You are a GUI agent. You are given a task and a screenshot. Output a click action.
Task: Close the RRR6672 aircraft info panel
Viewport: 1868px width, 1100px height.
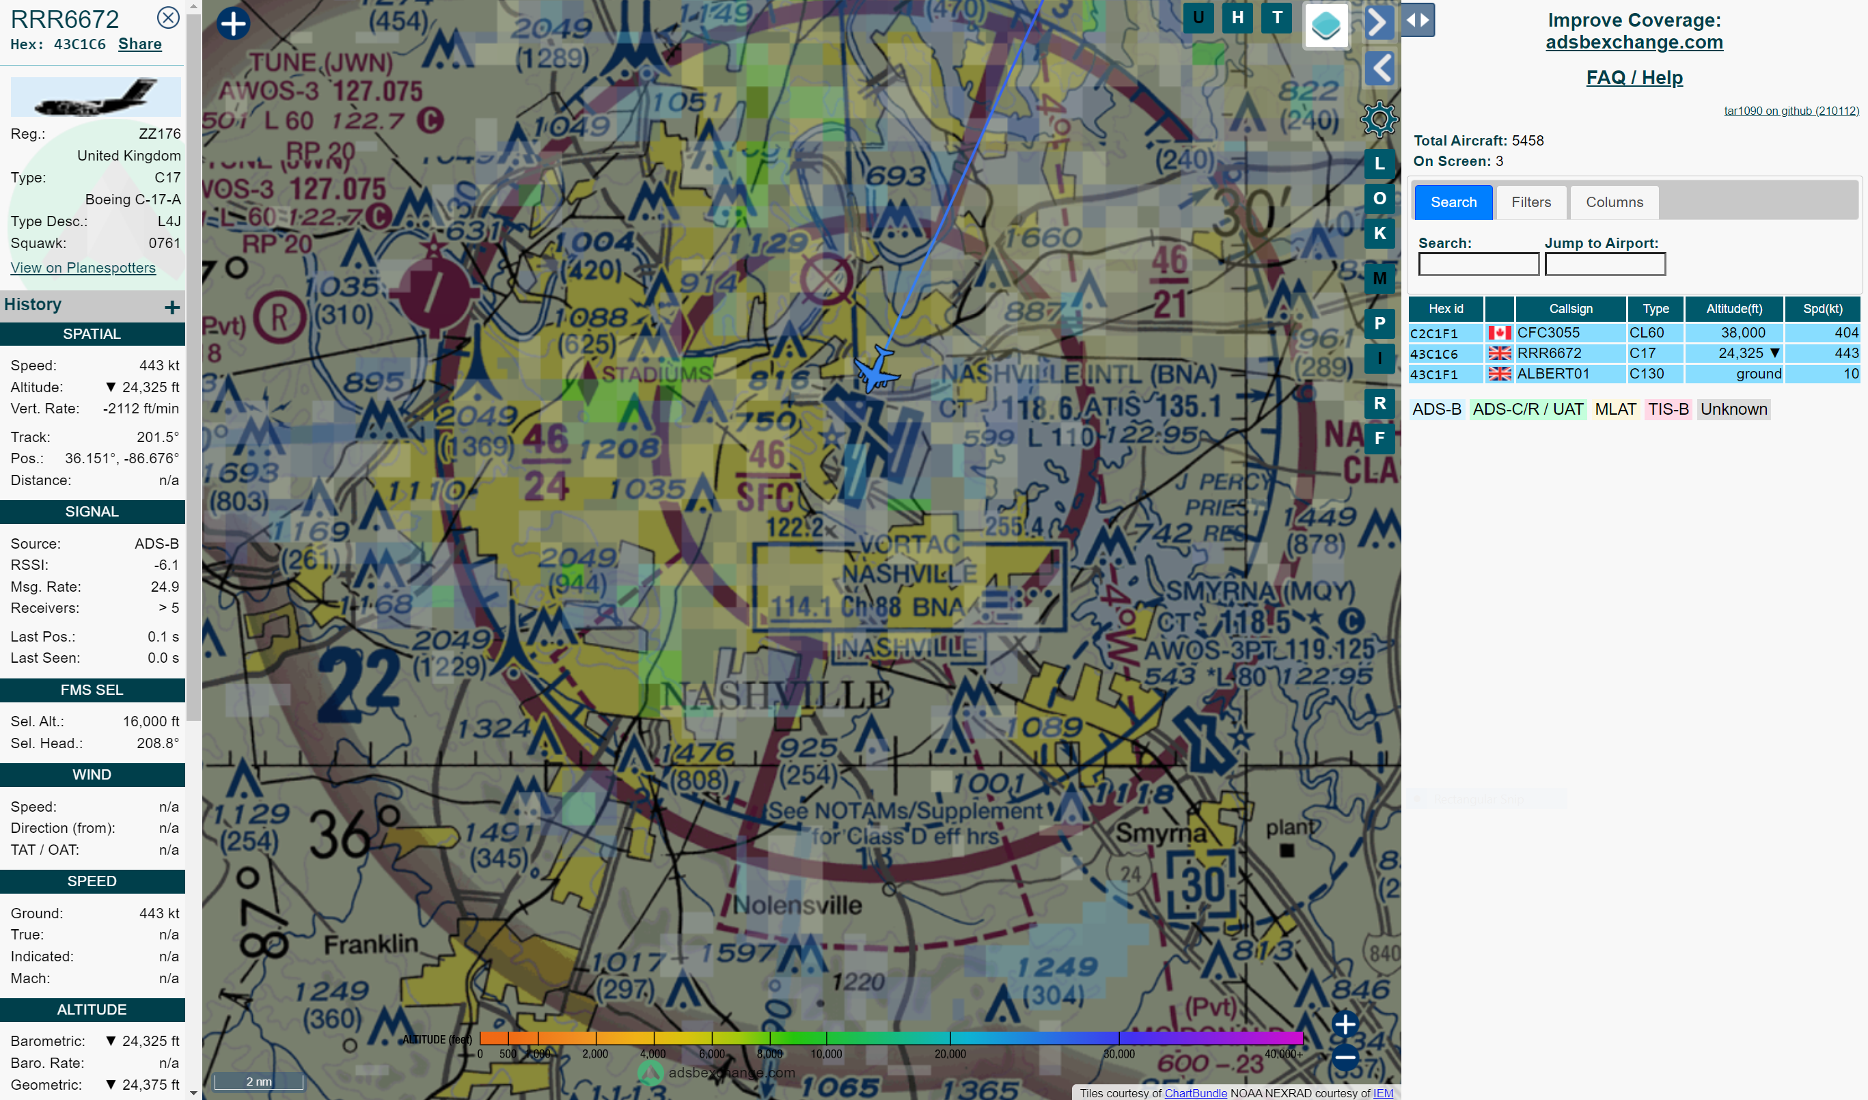(x=168, y=18)
